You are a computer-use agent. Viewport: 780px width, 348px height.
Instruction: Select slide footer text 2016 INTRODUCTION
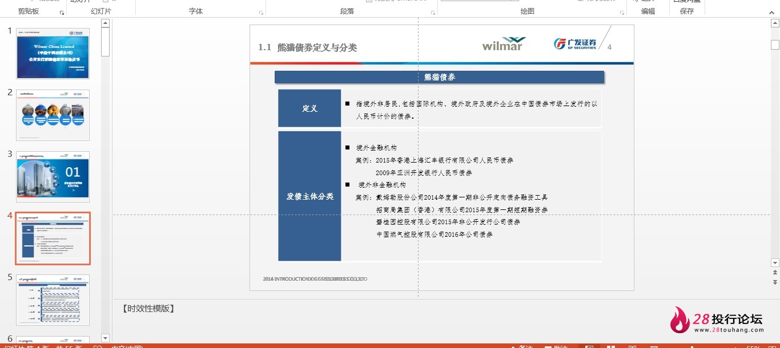click(x=315, y=279)
